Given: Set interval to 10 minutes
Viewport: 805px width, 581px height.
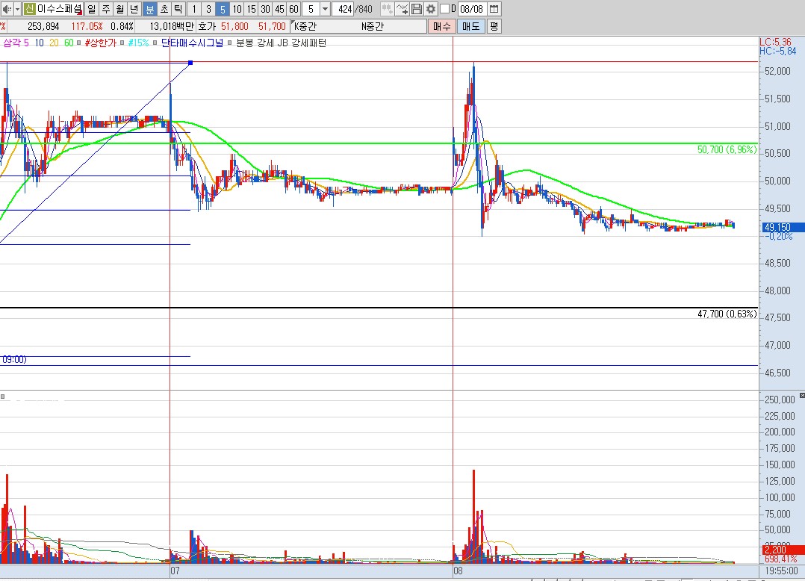Looking at the screenshot, I should tap(237, 9).
